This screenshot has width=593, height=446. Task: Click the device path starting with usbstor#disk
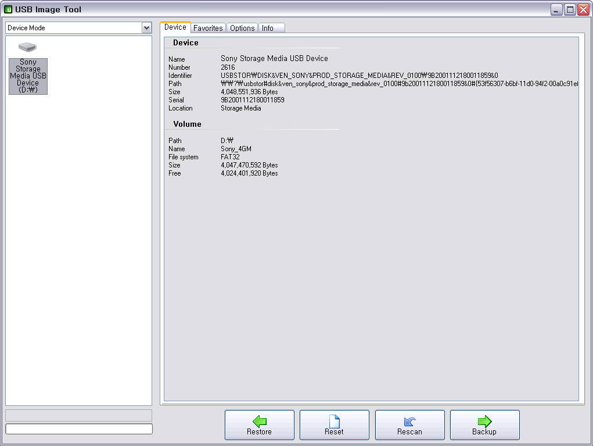click(x=400, y=84)
